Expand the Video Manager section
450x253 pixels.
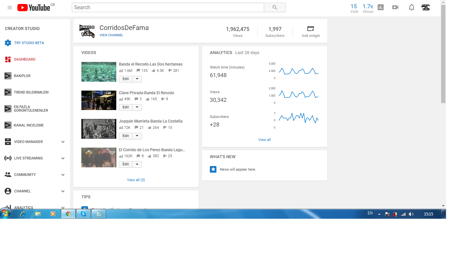click(63, 142)
